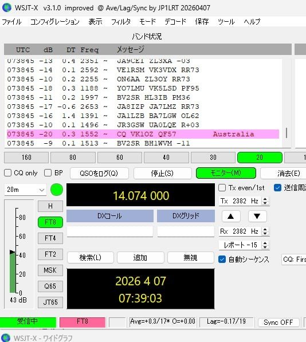
Task: Increase Tx 2382 Hz stepper value
Action: (x=265, y=199)
